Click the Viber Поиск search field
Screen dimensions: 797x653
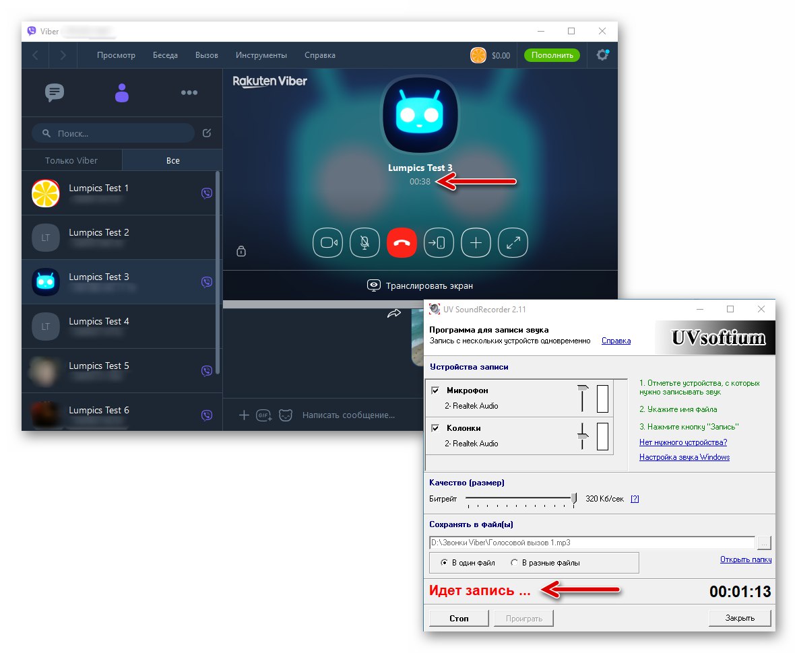(113, 133)
